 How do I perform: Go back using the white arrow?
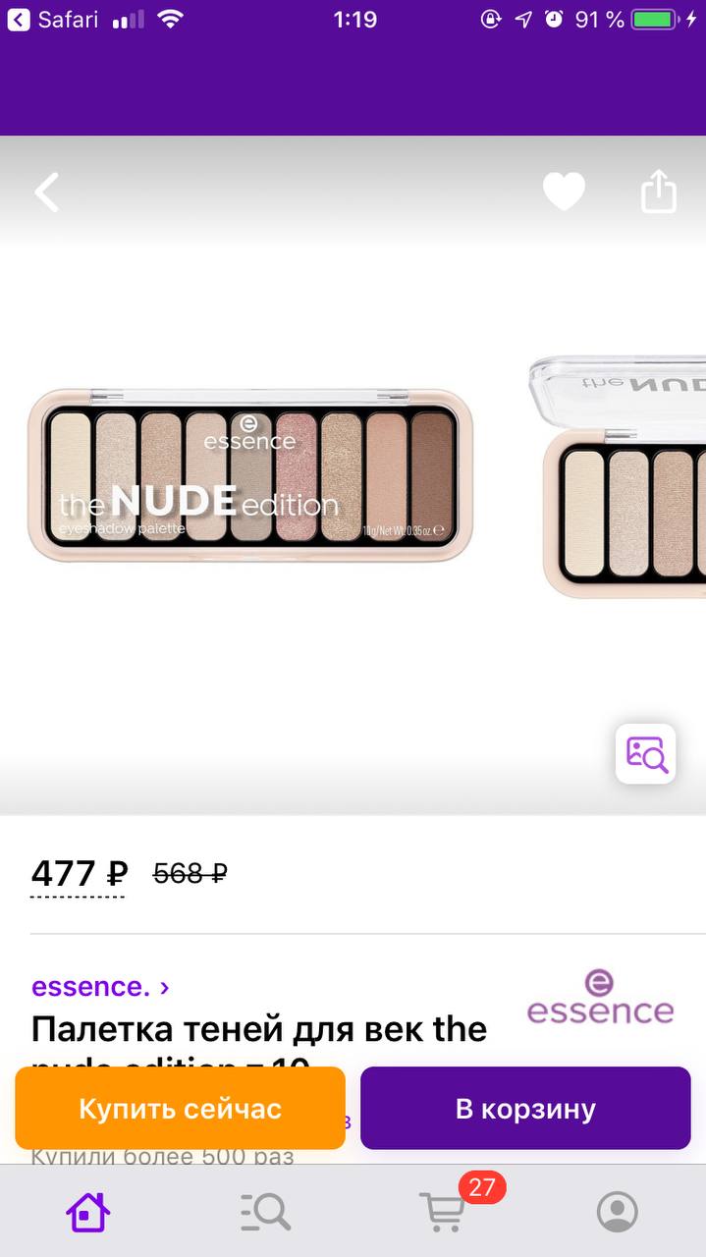point(47,192)
